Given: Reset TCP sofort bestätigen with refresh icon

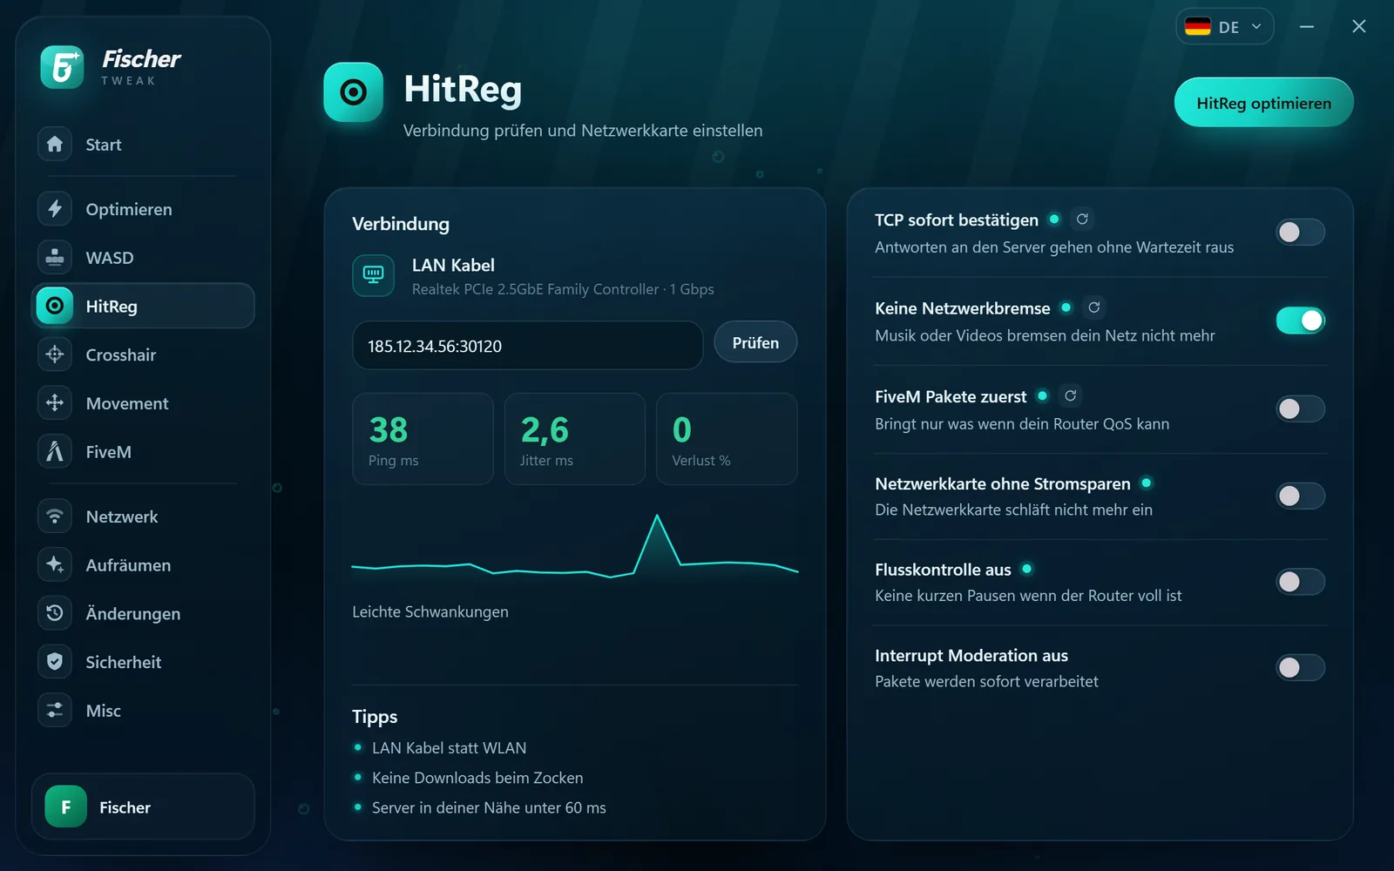Looking at the screenshot, I should [1082, 219].
